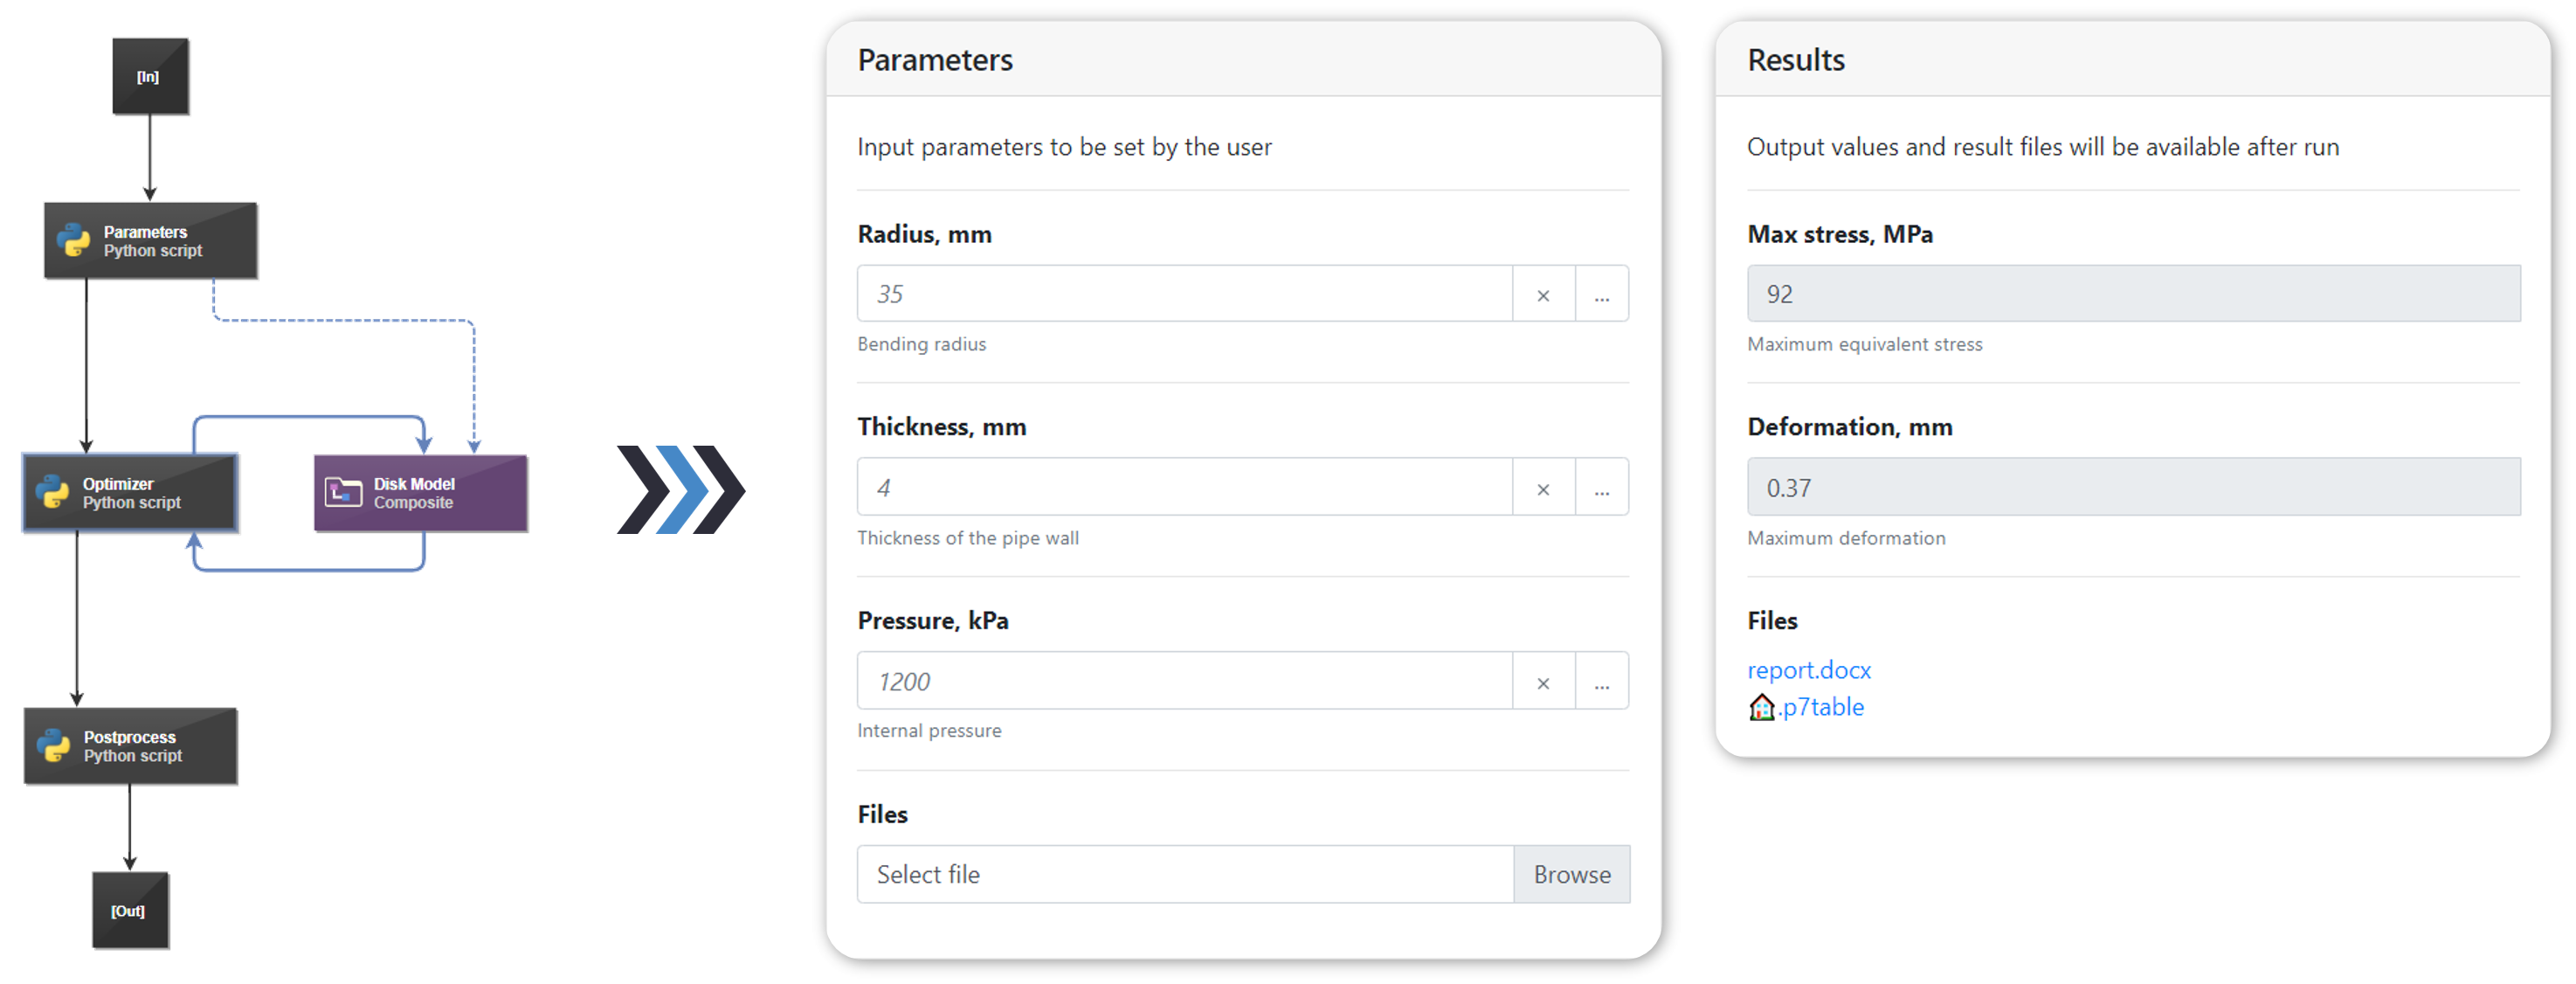Open the Pressure field ellipsis options
This screenshot has height=984, width=2576.
(x=1602, y=682)
